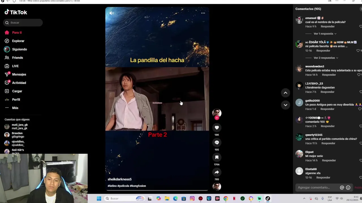Open emanuel's commenter avatar
The height and width of the screenshot is (203, 362).
pos(299,20)
